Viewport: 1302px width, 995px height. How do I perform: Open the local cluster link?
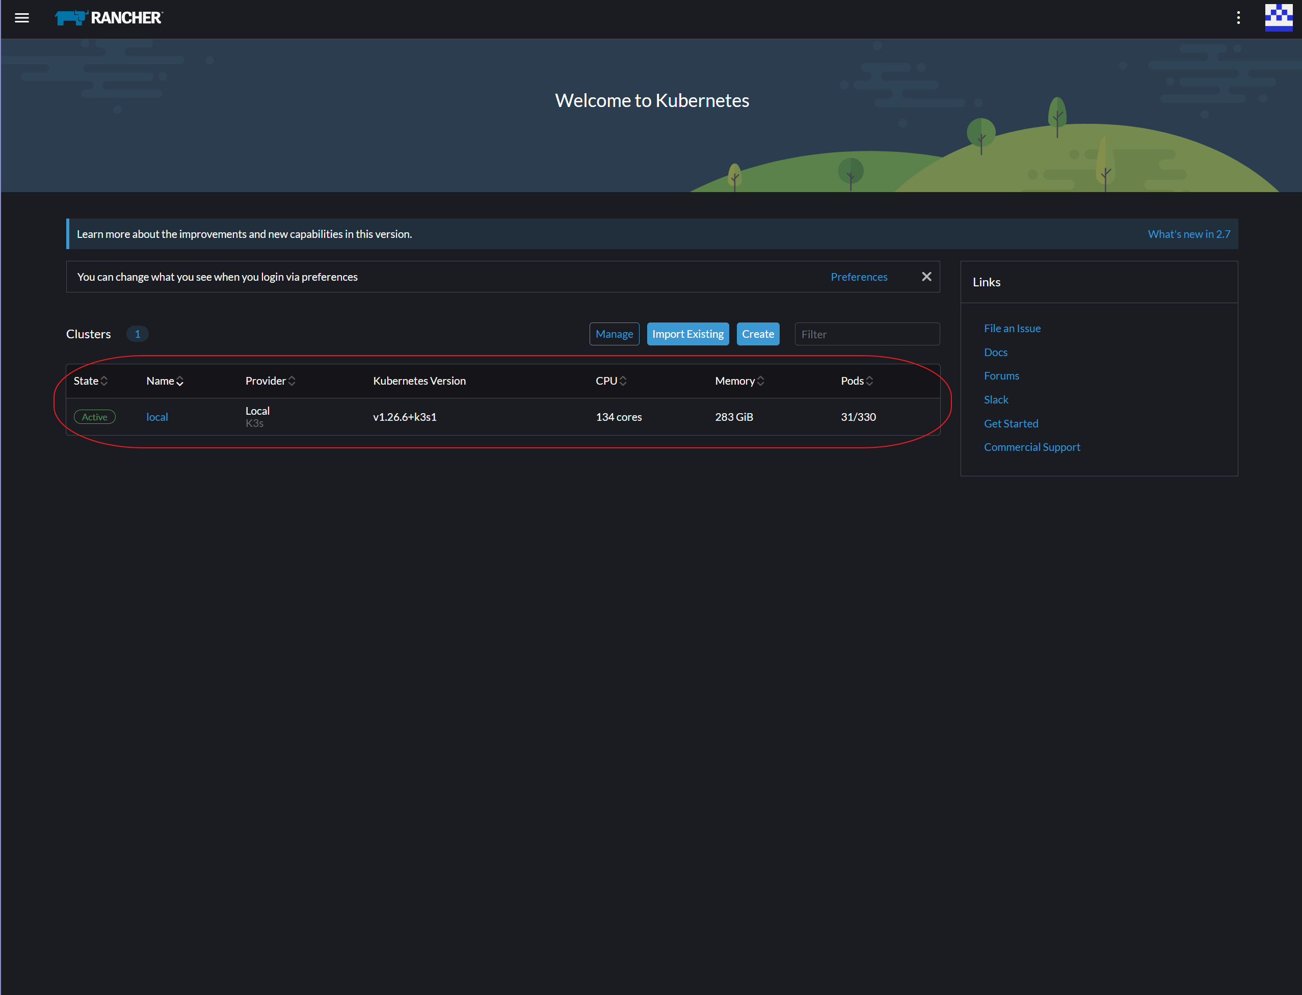pos(157,417)
